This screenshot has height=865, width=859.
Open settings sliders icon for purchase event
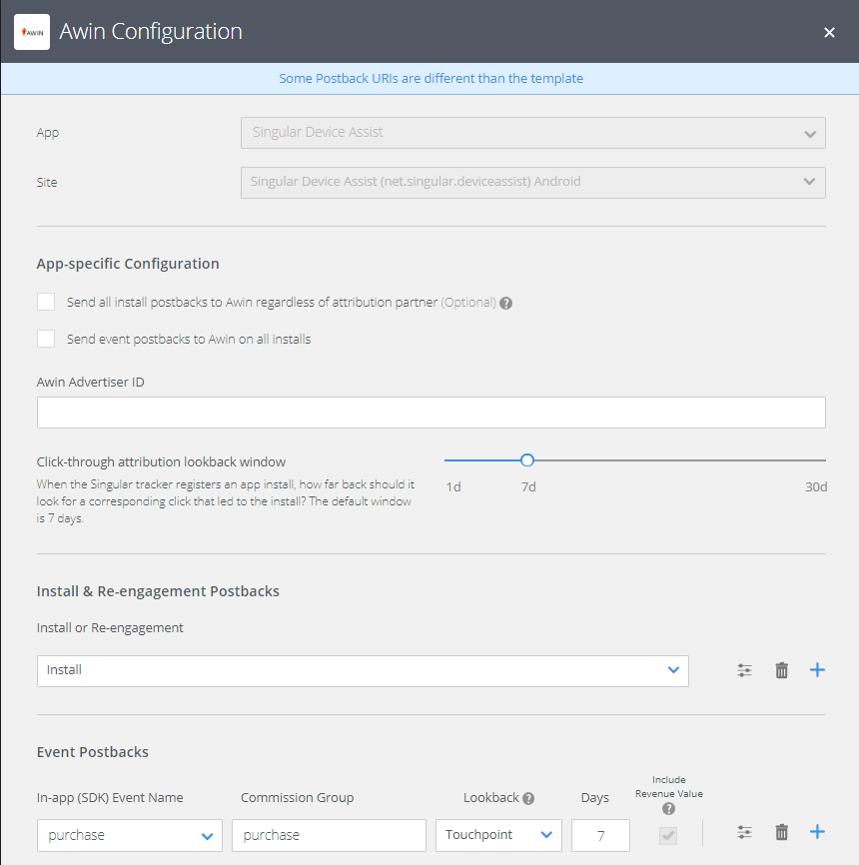tap(744, 832)
